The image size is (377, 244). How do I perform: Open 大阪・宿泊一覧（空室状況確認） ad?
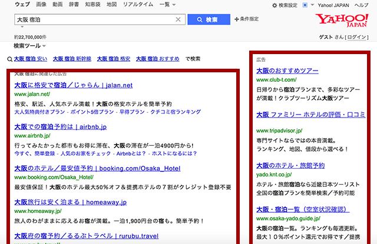click(303, 209)
